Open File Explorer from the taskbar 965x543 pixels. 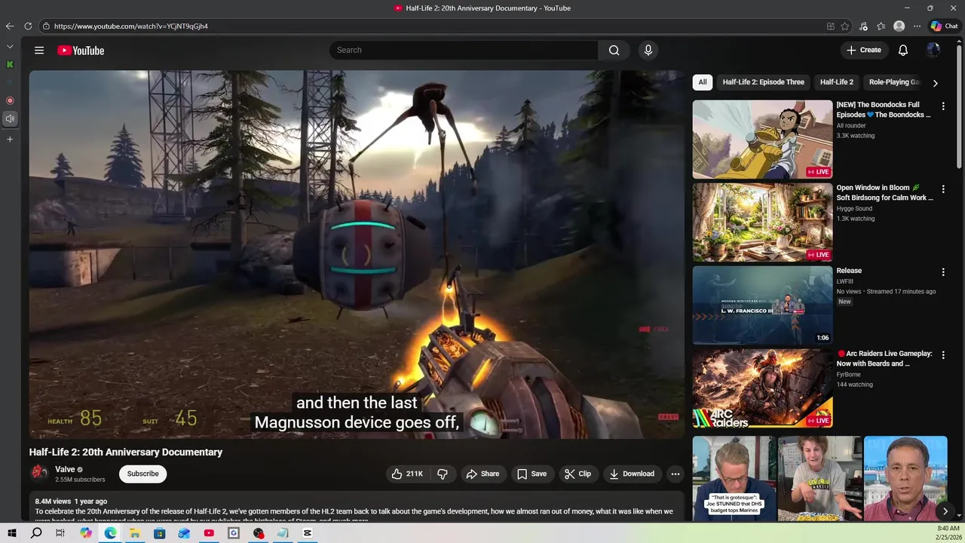click(x=134, y=533)
